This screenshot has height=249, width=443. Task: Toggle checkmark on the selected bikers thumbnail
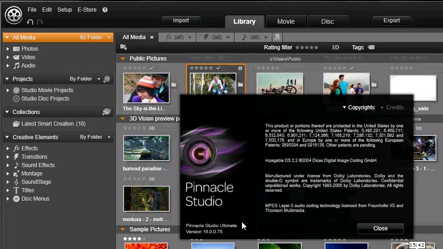[x=218, y=68]
